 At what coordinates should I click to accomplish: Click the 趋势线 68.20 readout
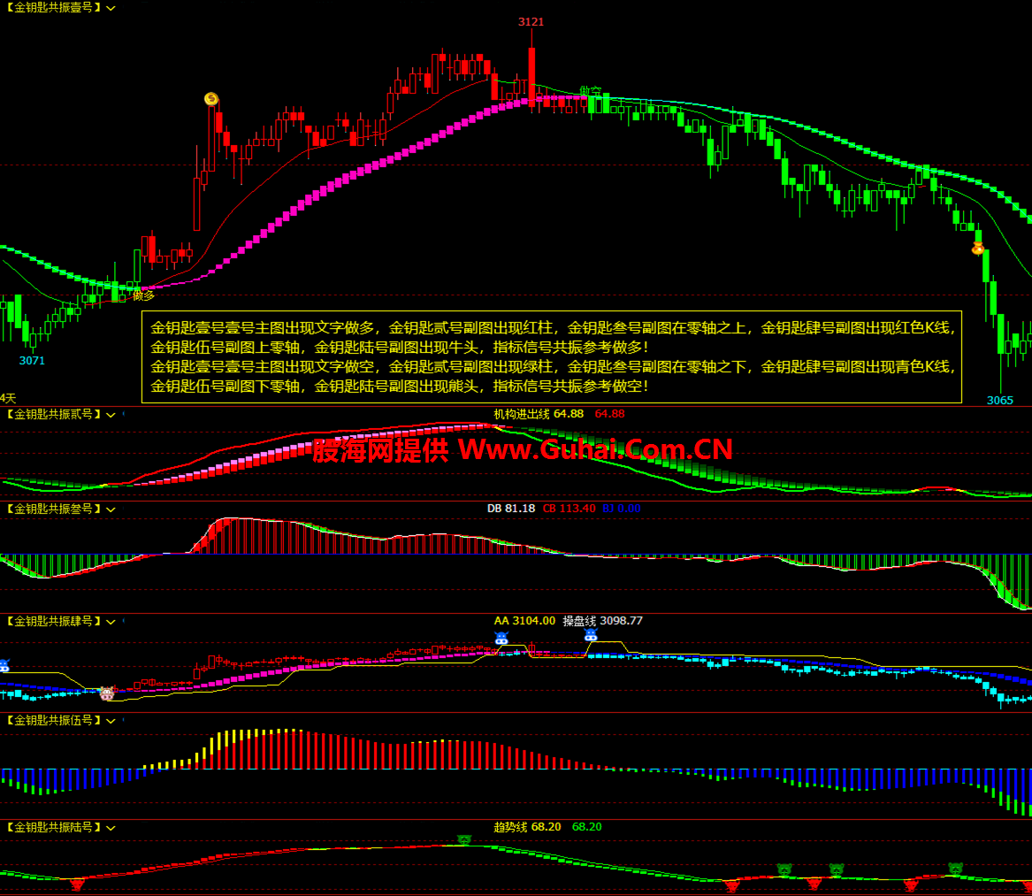point(527,827)
